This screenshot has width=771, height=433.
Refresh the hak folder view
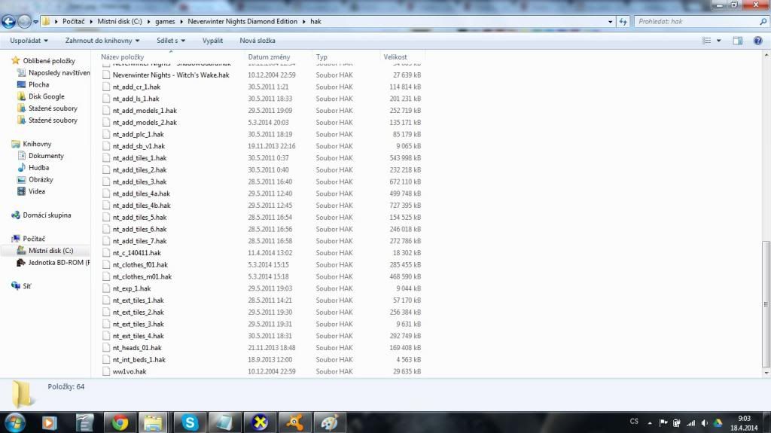click(x=623, y=22)
